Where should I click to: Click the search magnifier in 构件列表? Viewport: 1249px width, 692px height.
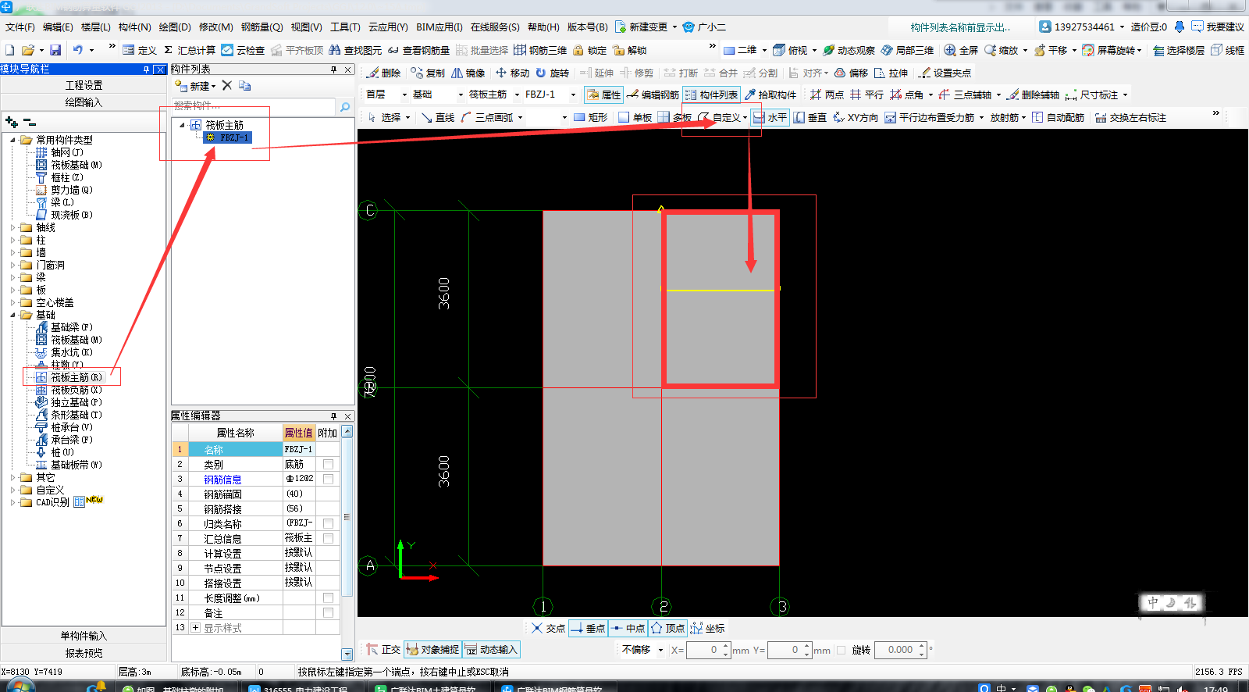345,106
